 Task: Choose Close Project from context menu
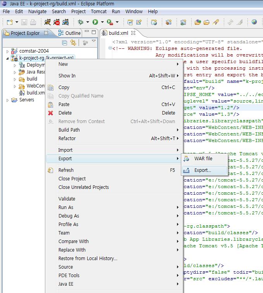point(114,179)
